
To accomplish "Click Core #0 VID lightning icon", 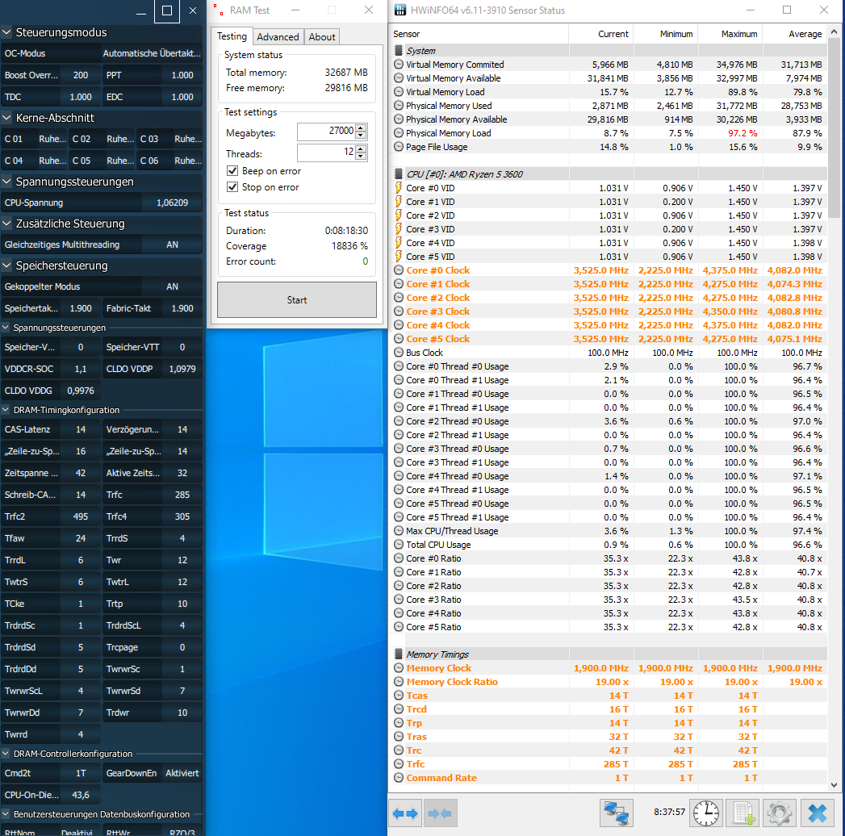I will click(x=398, y=188).
